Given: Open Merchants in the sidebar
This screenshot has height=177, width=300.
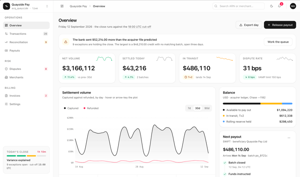Looking at the screenshot, I should point(26,77).
